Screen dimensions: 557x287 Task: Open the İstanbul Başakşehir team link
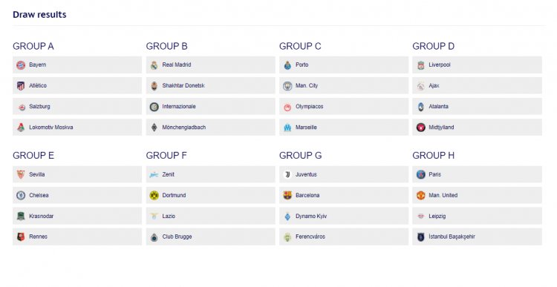(452, 237)
